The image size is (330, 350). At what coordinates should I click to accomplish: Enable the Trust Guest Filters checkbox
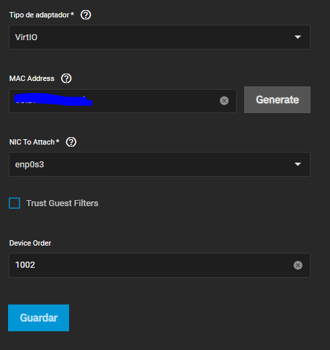(x=15, y=203)
